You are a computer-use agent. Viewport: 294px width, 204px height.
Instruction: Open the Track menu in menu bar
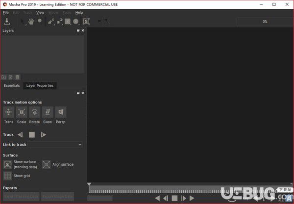click(28, 13)
